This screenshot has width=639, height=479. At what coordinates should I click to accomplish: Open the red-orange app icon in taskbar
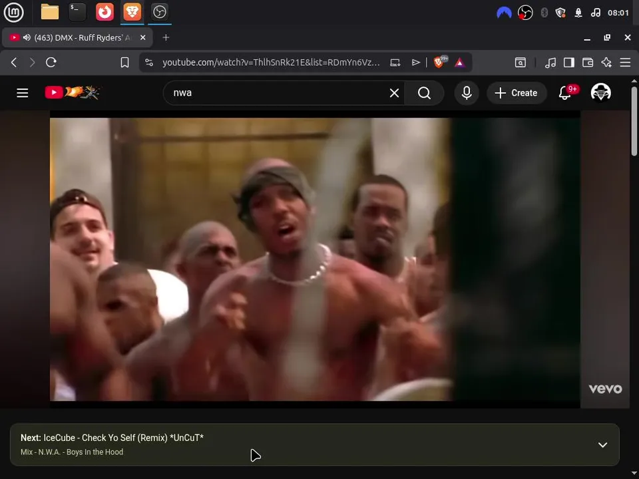pos(105,12)
